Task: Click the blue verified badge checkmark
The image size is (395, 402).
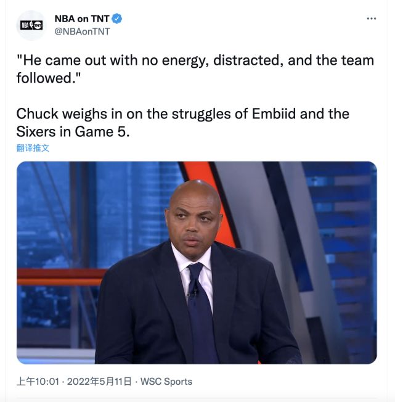Action: (117, 18)
